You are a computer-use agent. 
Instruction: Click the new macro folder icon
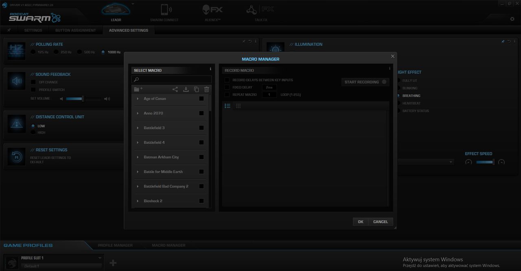click(x=138, y=89)
